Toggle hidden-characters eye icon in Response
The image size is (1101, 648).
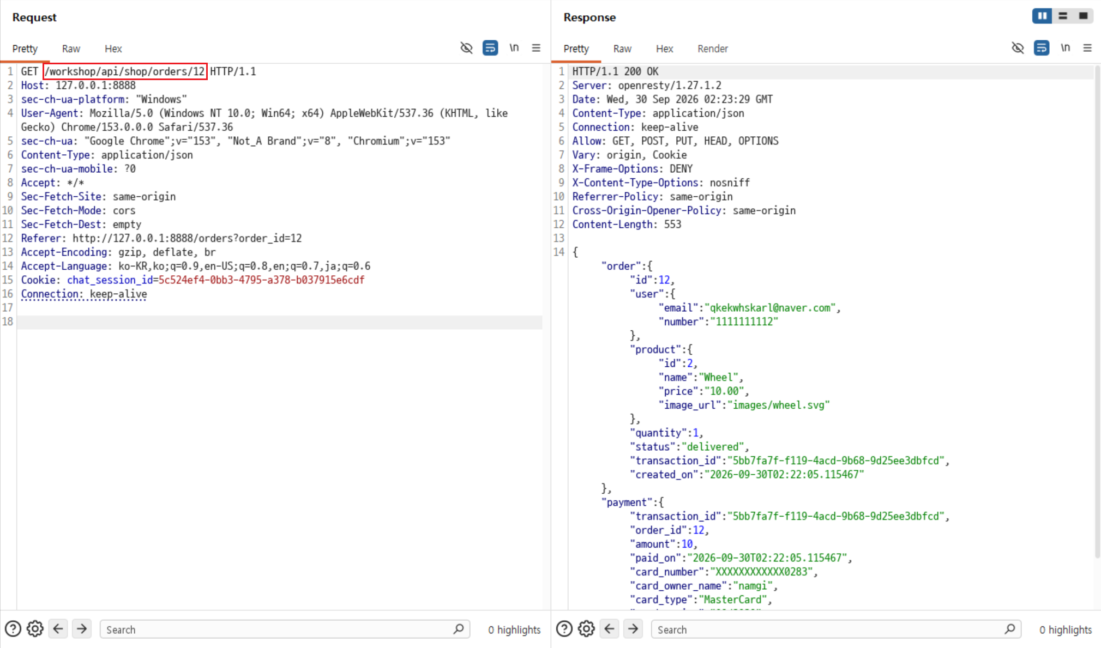[x=1018, y=48]
